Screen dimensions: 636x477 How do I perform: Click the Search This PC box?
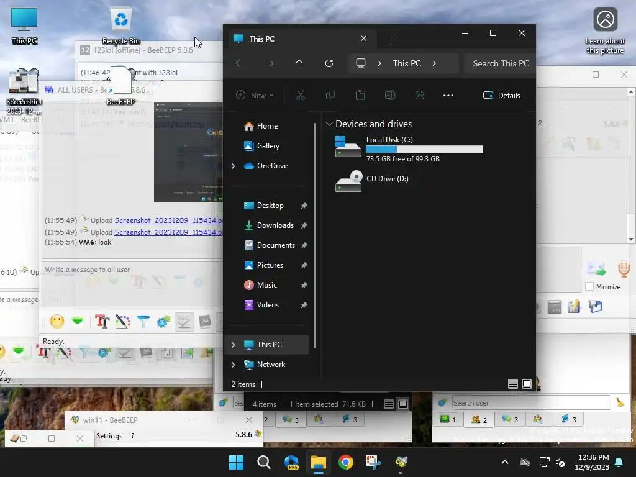tap(500, 63)
